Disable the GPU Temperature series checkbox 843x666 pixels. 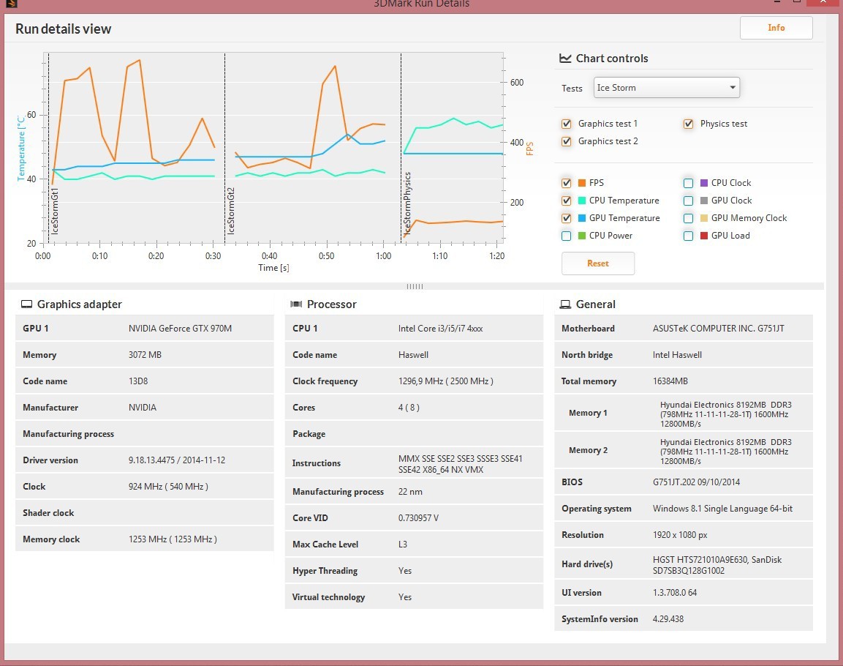click(x=566, y=218)
